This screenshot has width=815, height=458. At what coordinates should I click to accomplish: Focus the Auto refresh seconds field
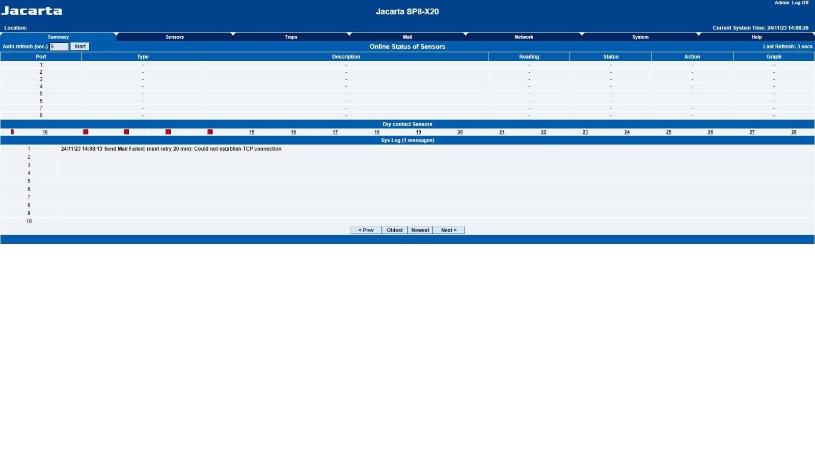click(59, 46)
